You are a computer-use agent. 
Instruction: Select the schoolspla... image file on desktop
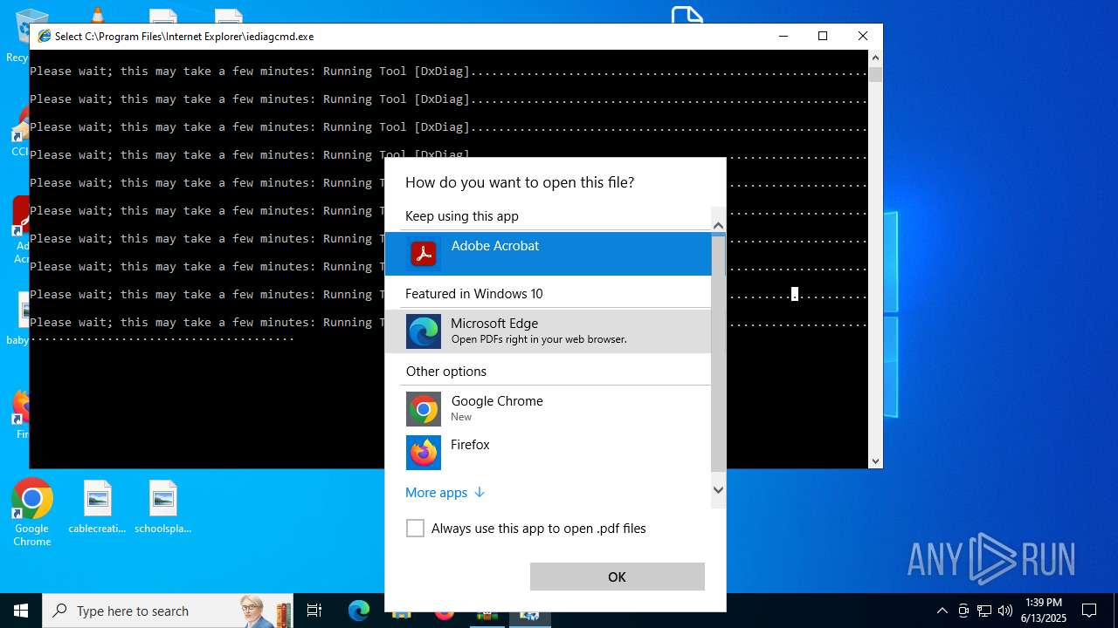(163, 507)
